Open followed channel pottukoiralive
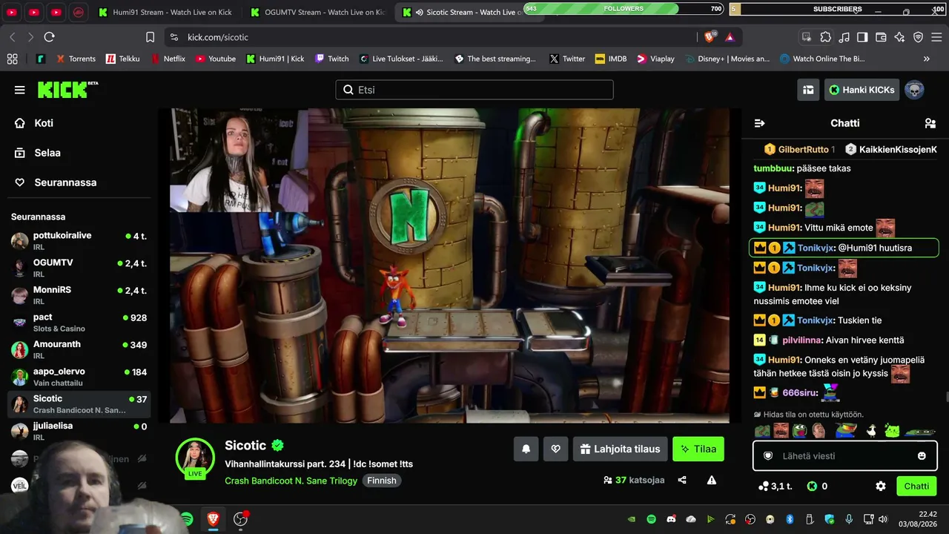Screen dimensions: 949x534 [79, 240]
